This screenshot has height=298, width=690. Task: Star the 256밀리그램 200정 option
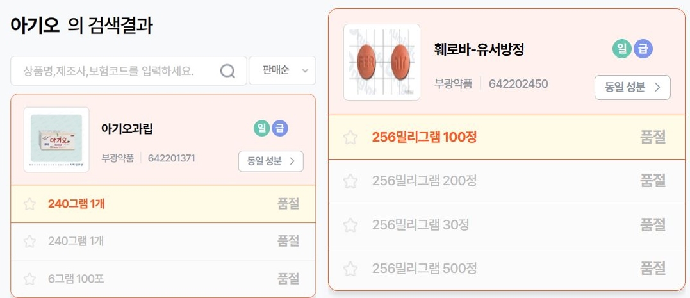point(350,181)
